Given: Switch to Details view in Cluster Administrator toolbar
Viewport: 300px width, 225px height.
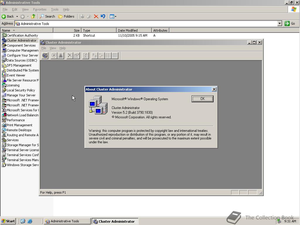Looking at the screenshot, I should pyautogui.click(x=115, y=56).
